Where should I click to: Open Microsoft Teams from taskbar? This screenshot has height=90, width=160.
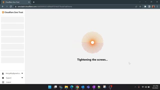pos(88,87)
